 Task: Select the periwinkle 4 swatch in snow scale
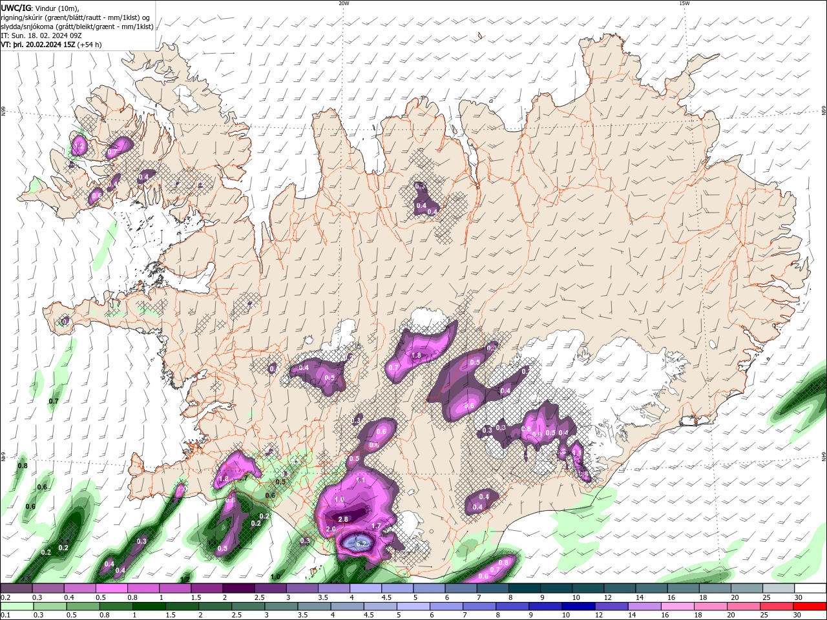click(366, 588)
